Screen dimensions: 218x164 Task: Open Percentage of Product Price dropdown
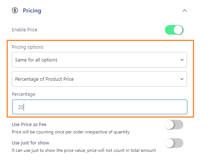tap(99, 79)
